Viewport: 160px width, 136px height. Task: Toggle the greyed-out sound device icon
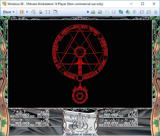coord(135,12)
